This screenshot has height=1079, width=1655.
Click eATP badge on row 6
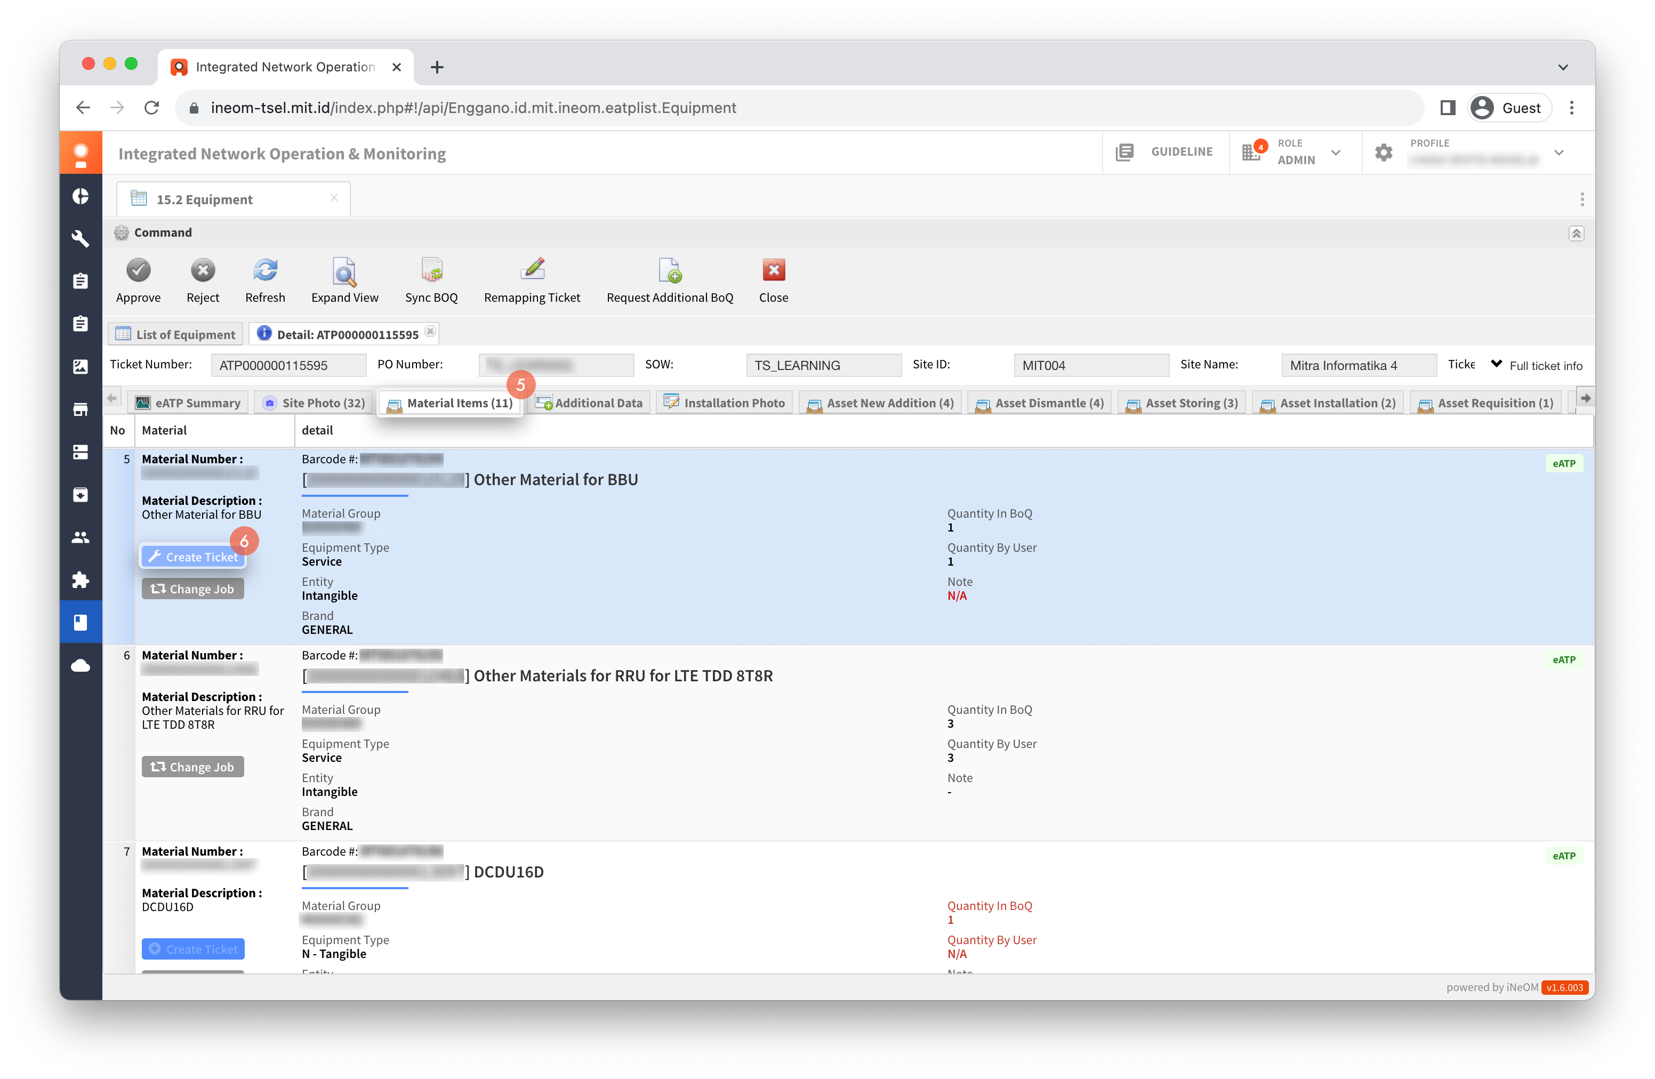pyautogui.click(x=1563, y=659)
